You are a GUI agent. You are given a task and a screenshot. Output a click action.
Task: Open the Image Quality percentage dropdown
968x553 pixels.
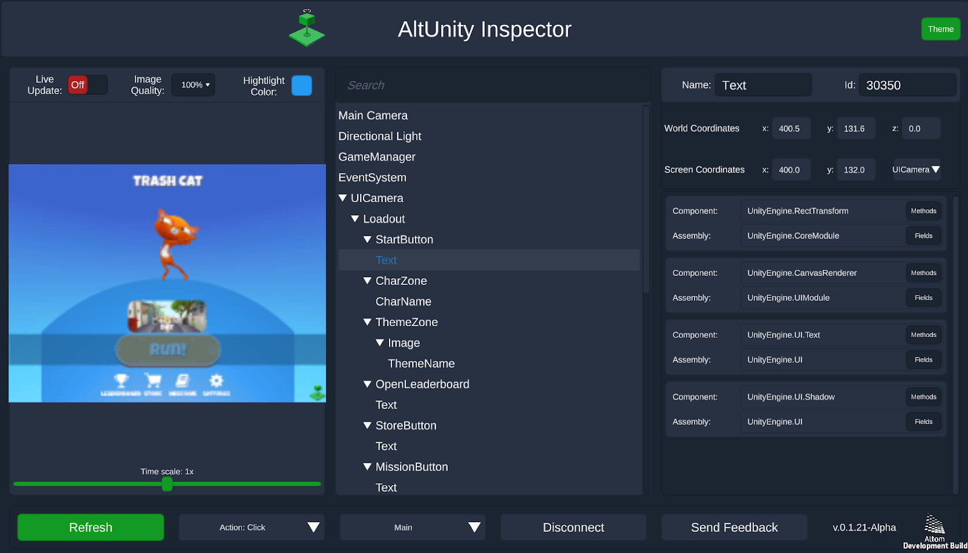click(x=193, y=85)
